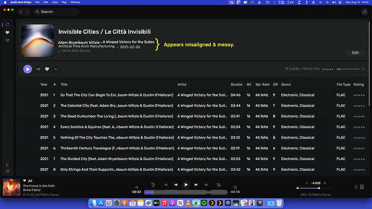The image size is (372, 209).
Task: Shuffle the album tracks under the cover
Action: 38,69
